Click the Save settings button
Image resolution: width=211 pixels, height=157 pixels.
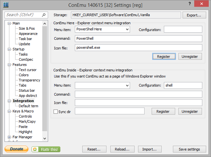(x=189, y=149)
